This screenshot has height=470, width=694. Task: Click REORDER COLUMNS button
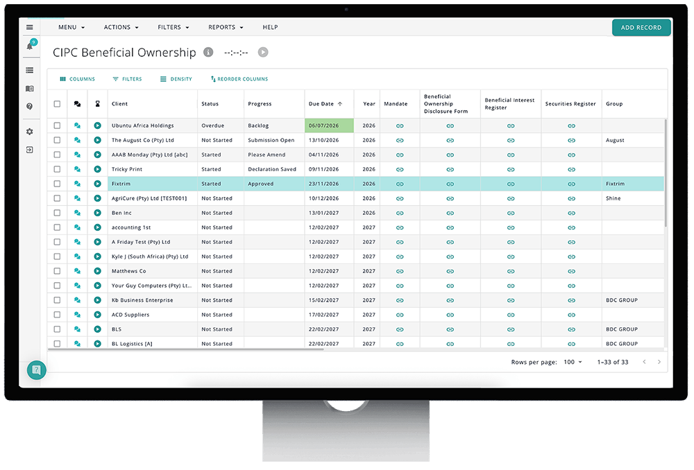point(239,79)
